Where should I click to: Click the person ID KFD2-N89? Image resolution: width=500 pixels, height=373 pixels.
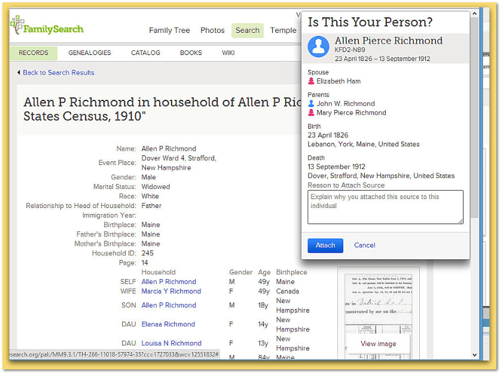click(x=350, y=50)
